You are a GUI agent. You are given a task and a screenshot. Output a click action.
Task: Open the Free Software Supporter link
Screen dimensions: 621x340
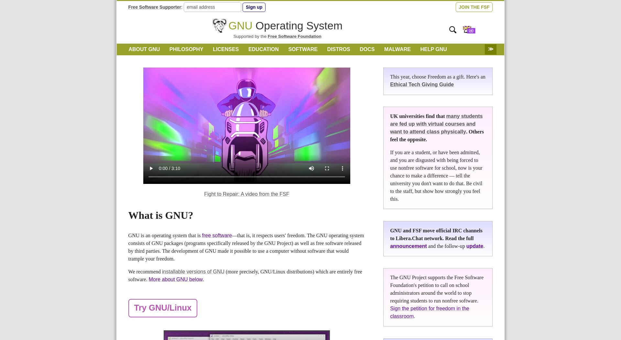(x=155, y=7)
